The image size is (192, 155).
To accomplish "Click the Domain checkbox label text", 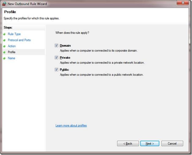I will 65,46.
